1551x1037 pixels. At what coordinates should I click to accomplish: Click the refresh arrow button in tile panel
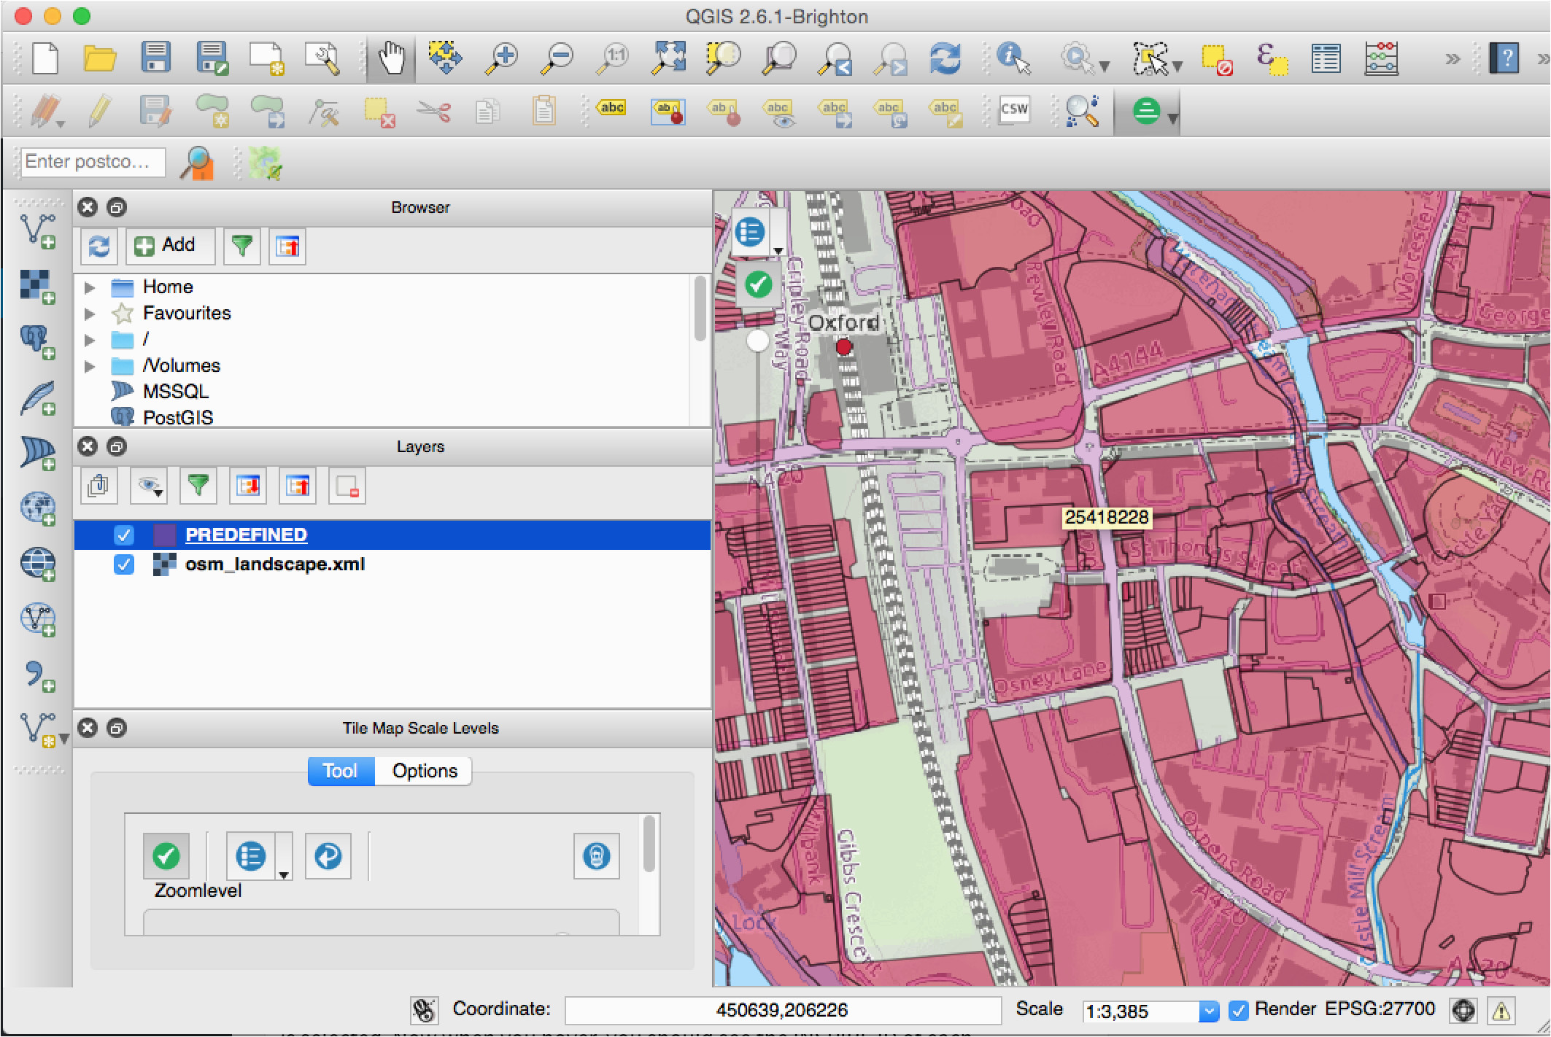tap(328, 855)
